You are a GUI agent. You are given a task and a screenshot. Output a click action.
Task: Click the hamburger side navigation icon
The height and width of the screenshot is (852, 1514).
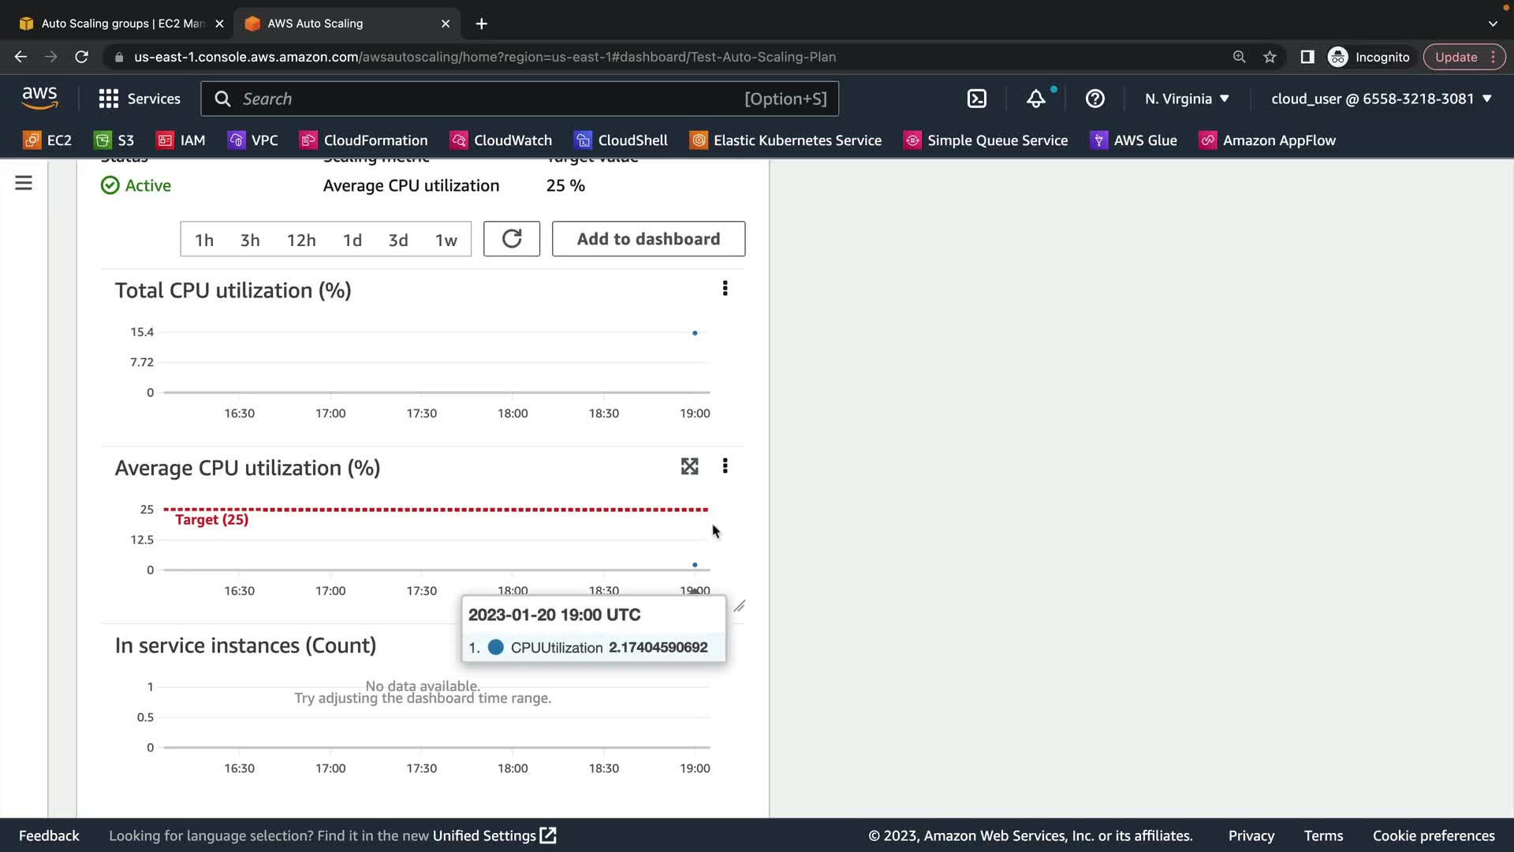[24, 183]
